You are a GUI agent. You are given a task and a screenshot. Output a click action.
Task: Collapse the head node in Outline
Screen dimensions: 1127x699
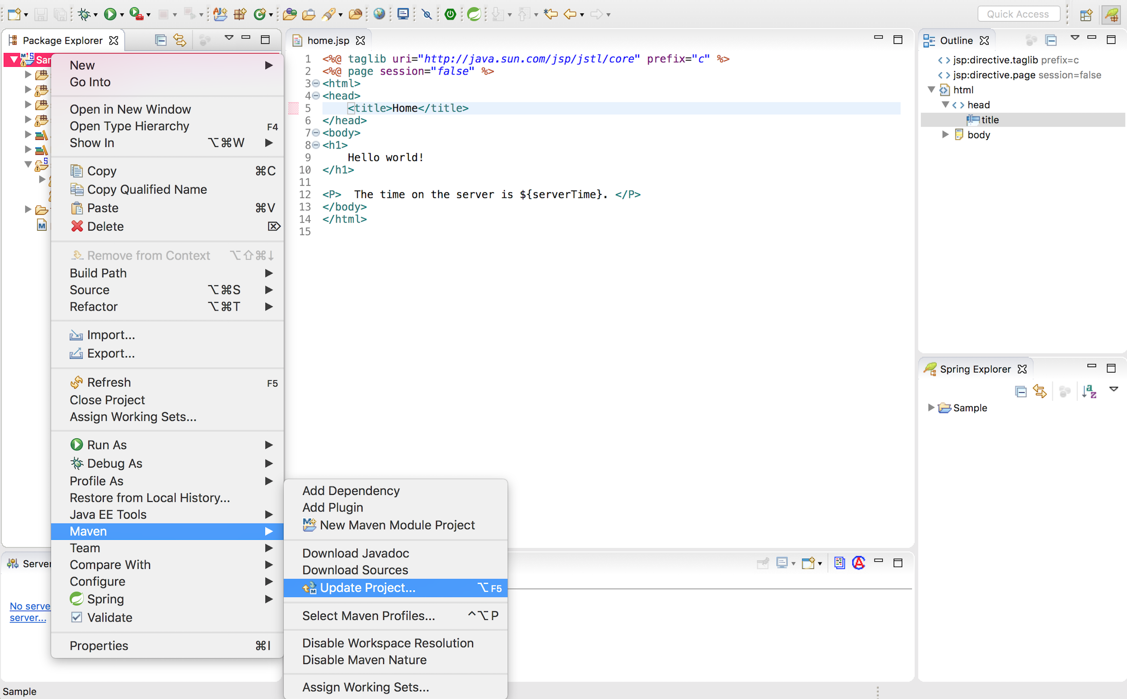pyautogui.click(x=945, y=105)
